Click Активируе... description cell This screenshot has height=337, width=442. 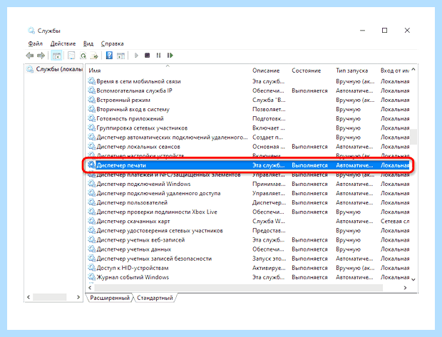coord(269,268)
